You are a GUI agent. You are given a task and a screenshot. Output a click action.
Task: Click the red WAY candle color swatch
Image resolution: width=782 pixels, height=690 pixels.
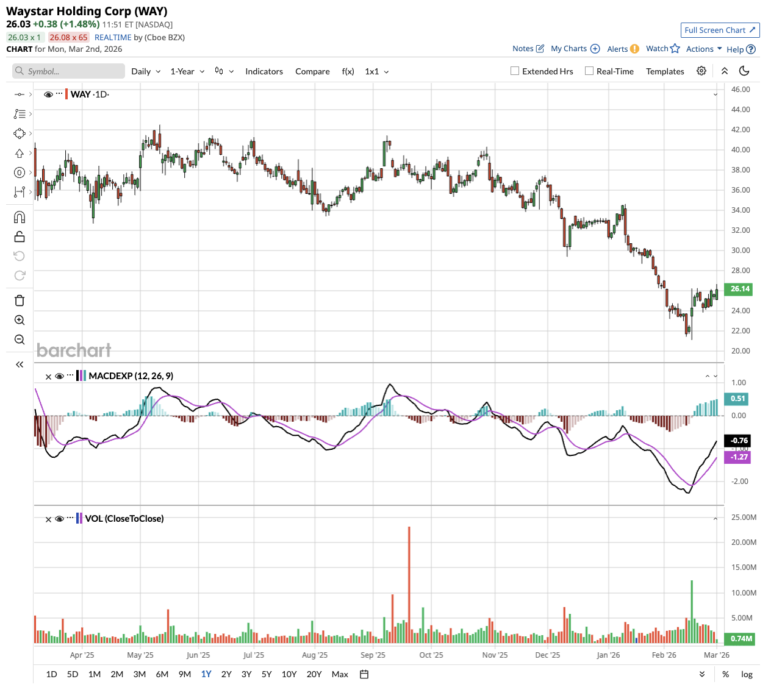pyautogui.click(x=66, y=94)
